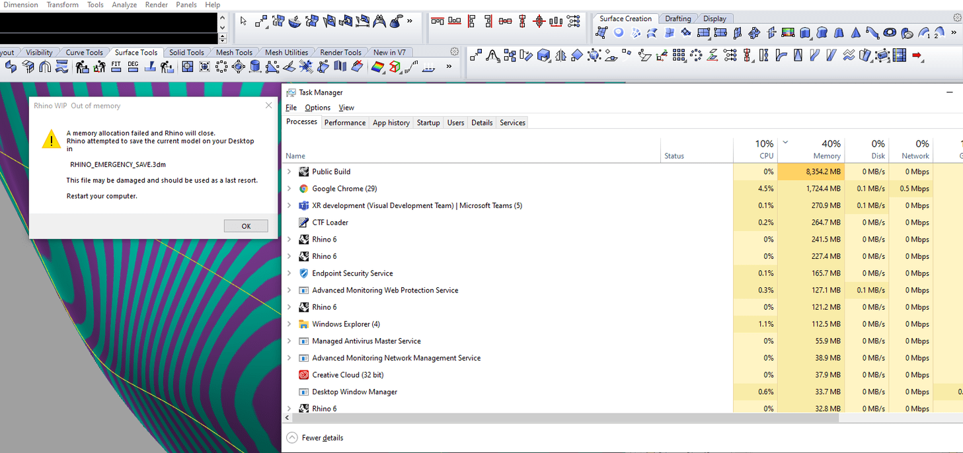Expand the Endpoint Security Service row
Viewport: 963px width, 453px height.
(x=289, y=273)
